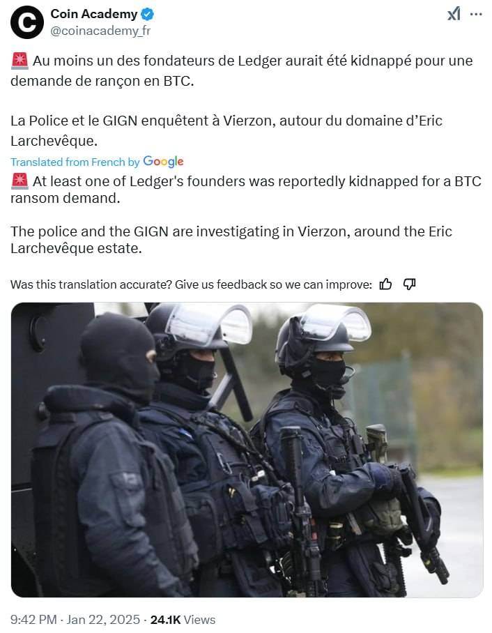Open the @coinacademy_fr handle link

pos(100,31)
